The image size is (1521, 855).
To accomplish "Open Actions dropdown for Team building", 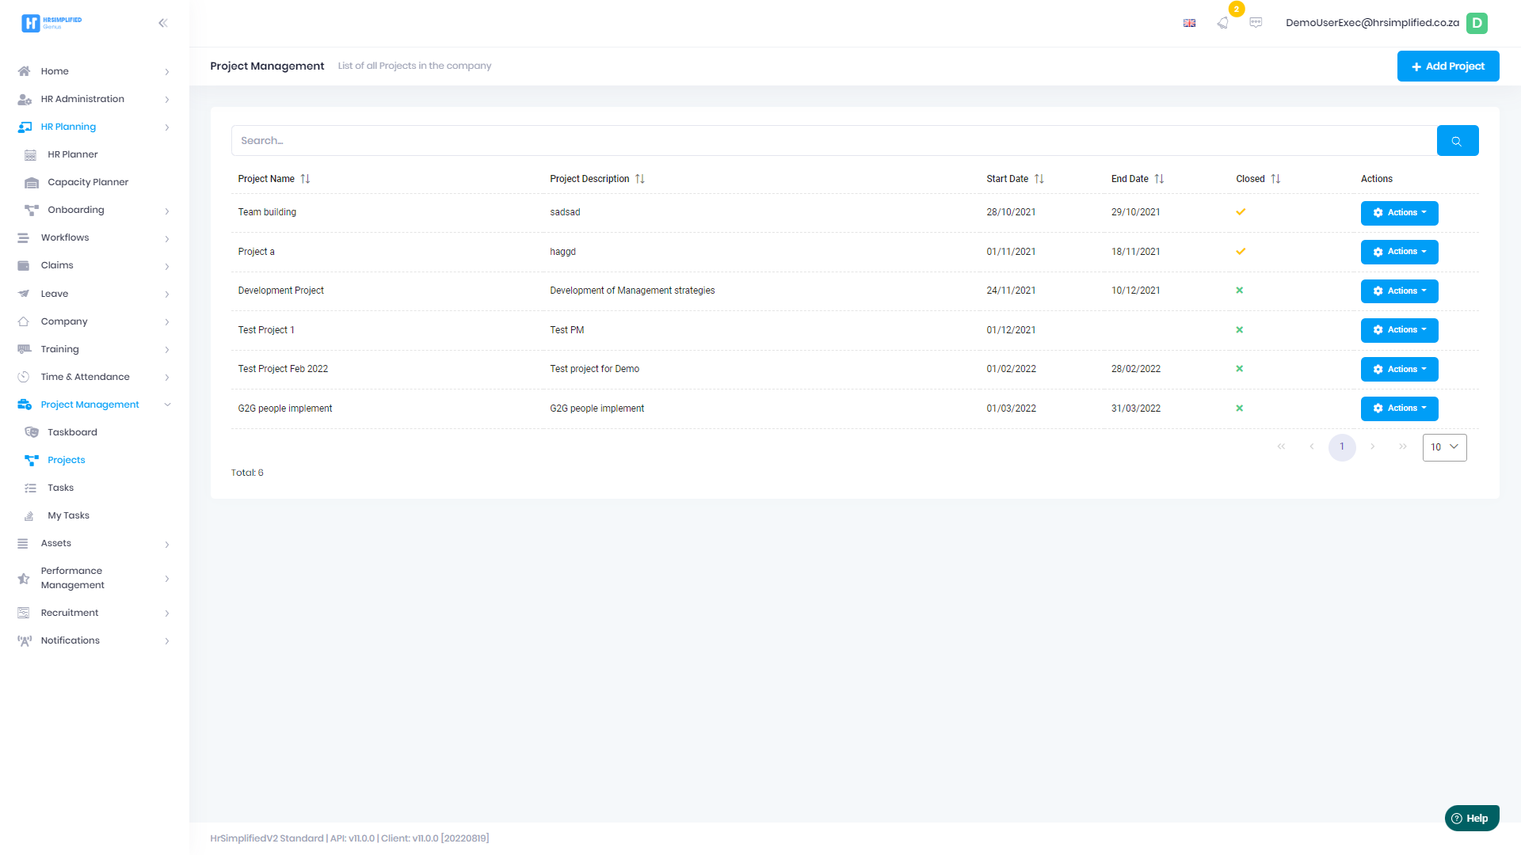I will pyautogui.click(x=1399, y=213).
